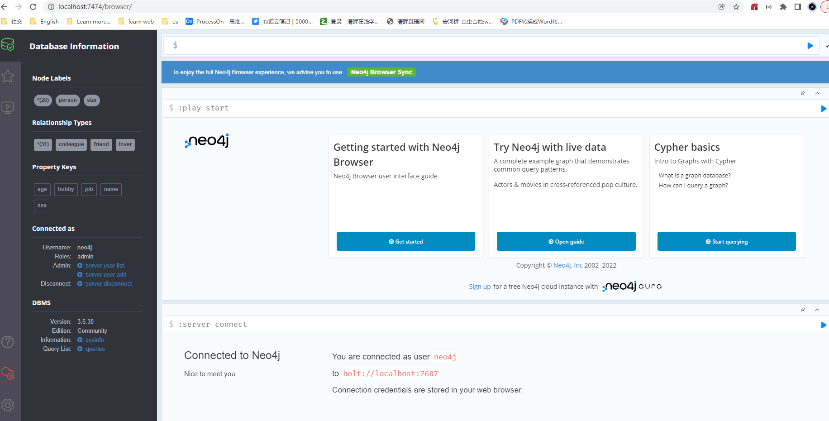Pin the :server connect frame

tap(803, 310)
